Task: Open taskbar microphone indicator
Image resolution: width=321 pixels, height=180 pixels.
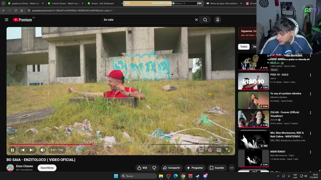Action: tap(289, 176)
